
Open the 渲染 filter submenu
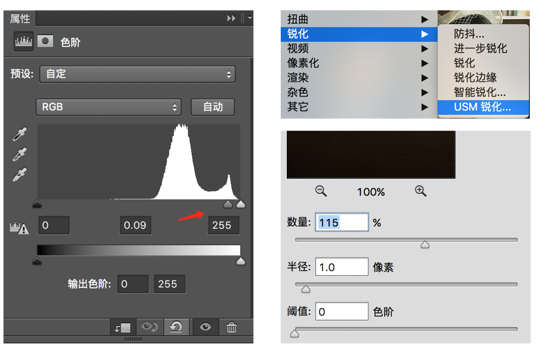coord(359,78)
